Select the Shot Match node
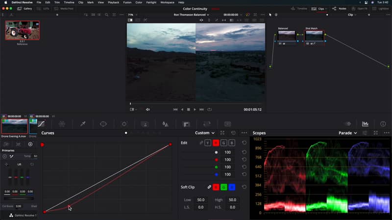Viewport: 392px width, 220px height. (x=314, y=36)
